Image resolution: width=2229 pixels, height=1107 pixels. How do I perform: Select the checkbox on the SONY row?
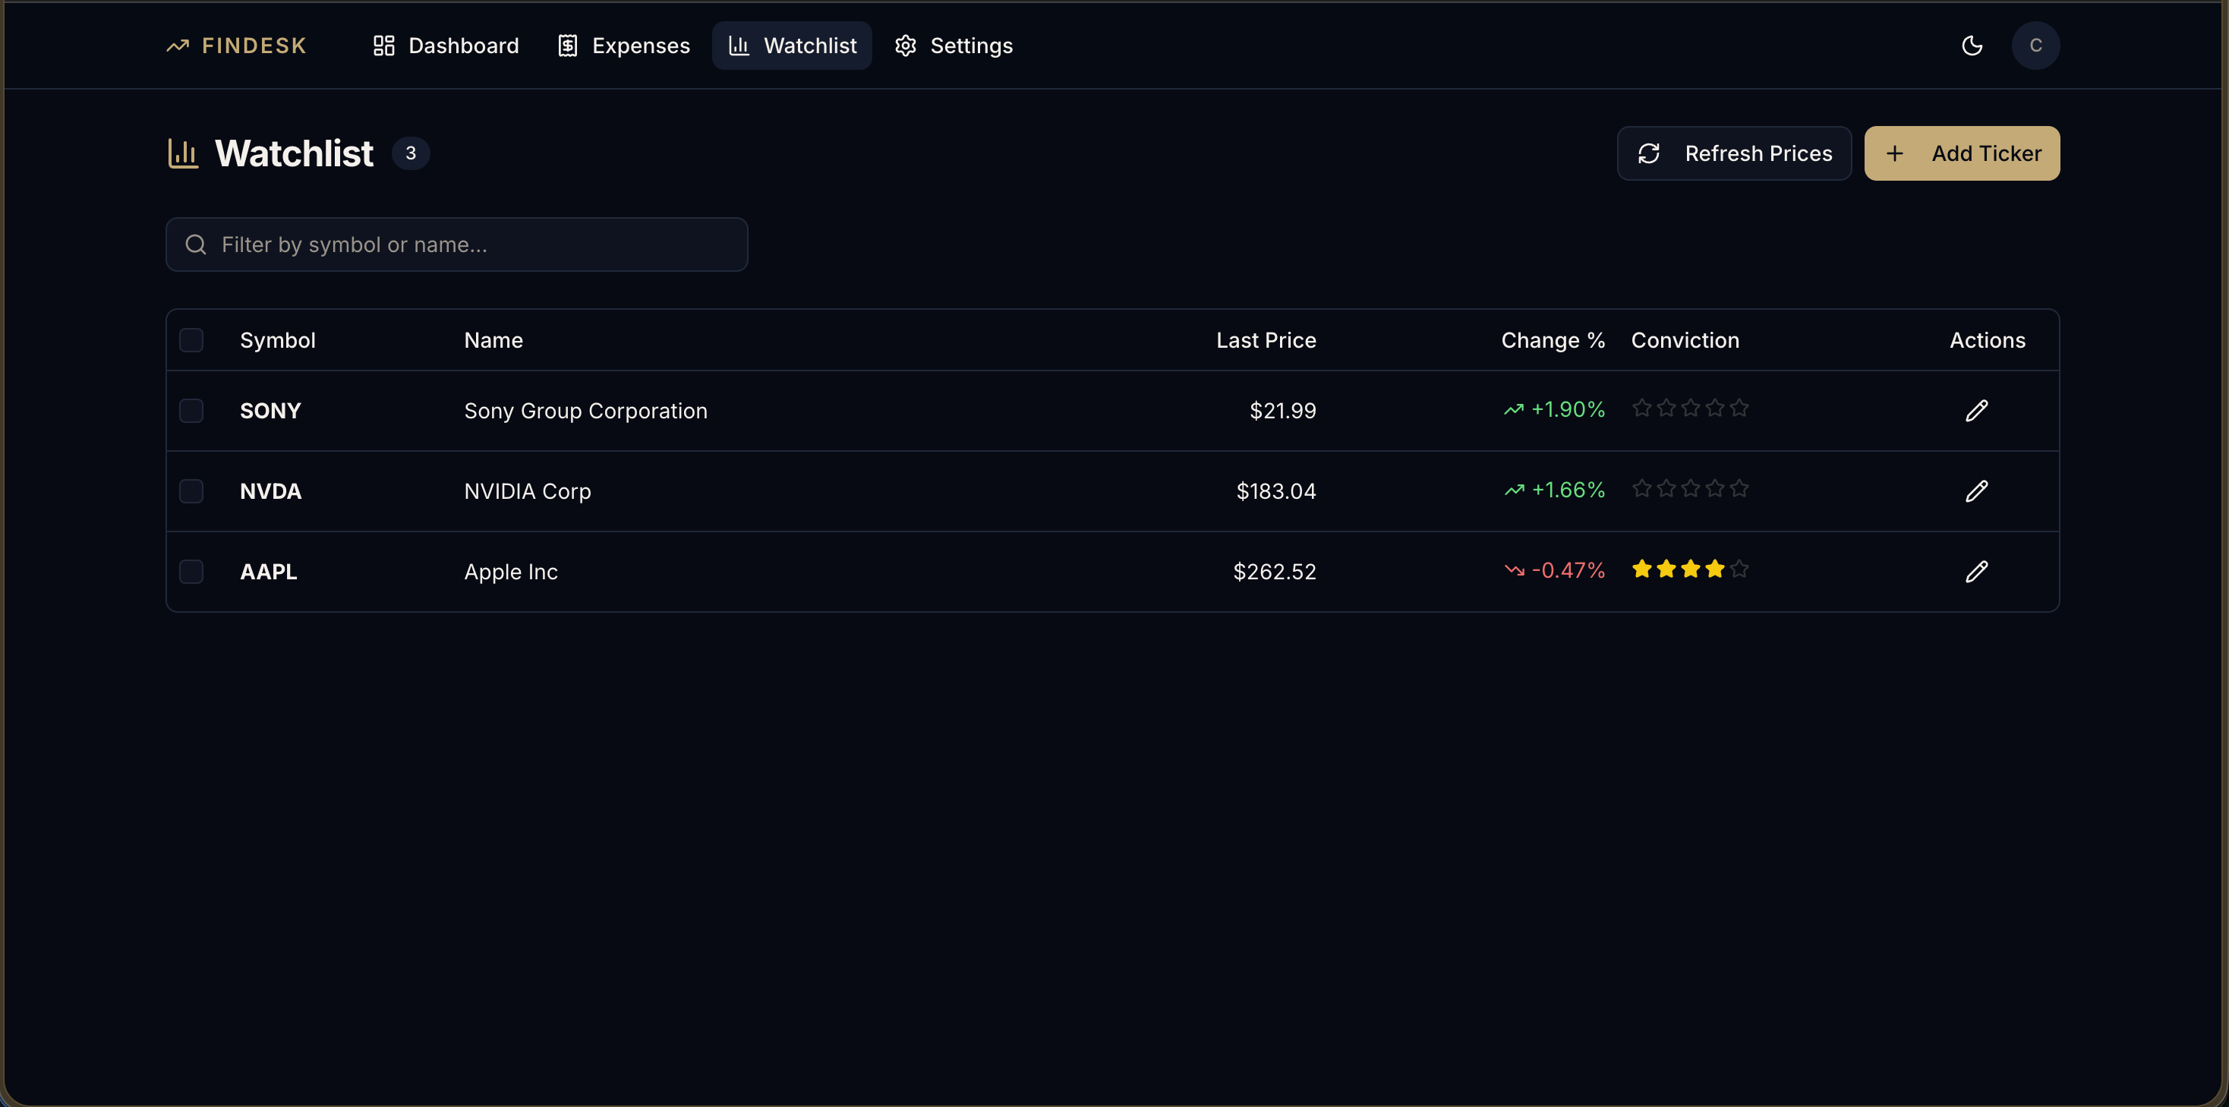tap(191, 410)
